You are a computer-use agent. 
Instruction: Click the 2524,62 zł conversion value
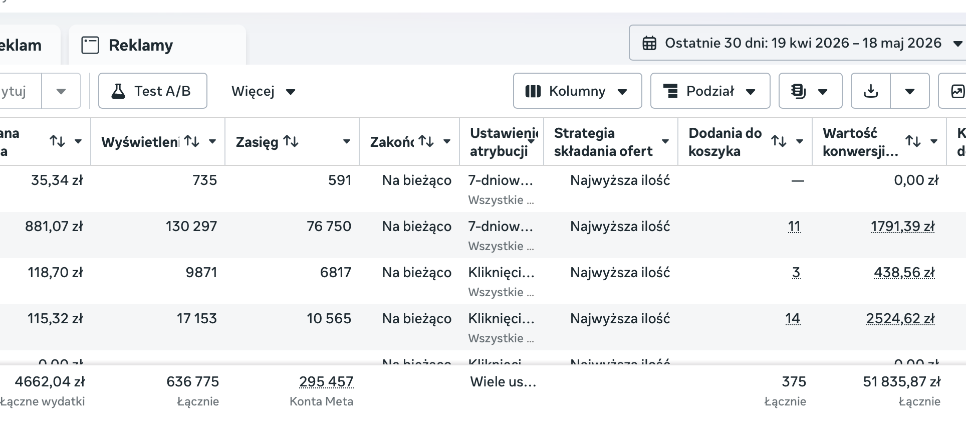(x=900, y=319)
